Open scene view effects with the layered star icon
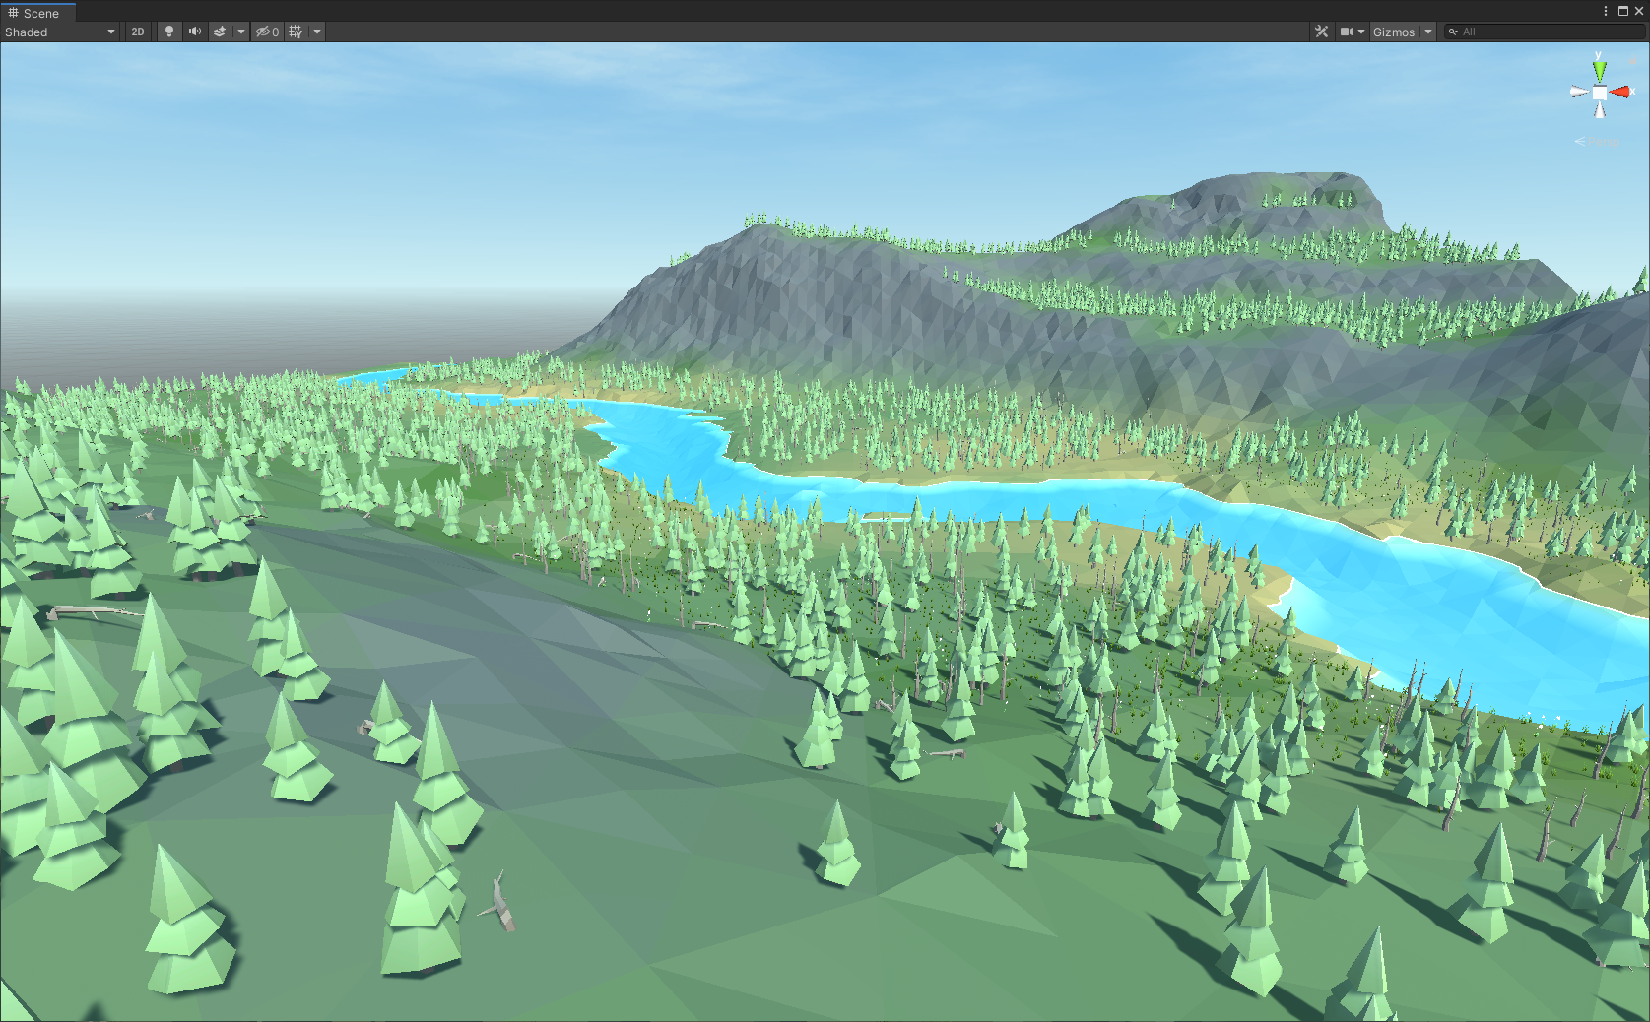The image size is (1650, 1022). pos(220,32)
